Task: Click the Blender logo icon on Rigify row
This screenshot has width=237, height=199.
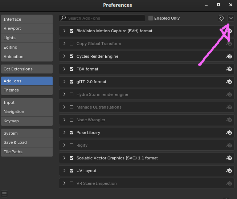Action: pyautogui.click(x=229, y=145)
